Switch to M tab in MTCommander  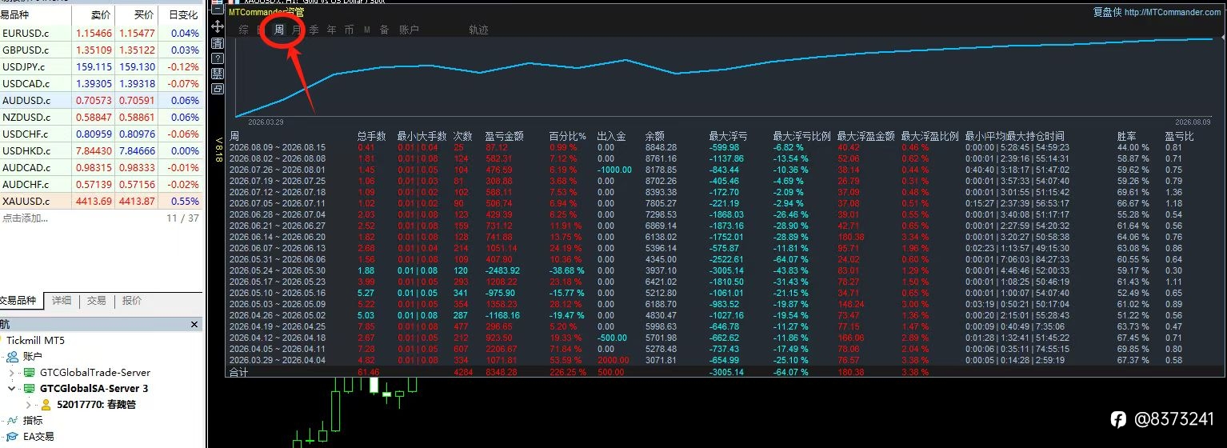point(366,30)
